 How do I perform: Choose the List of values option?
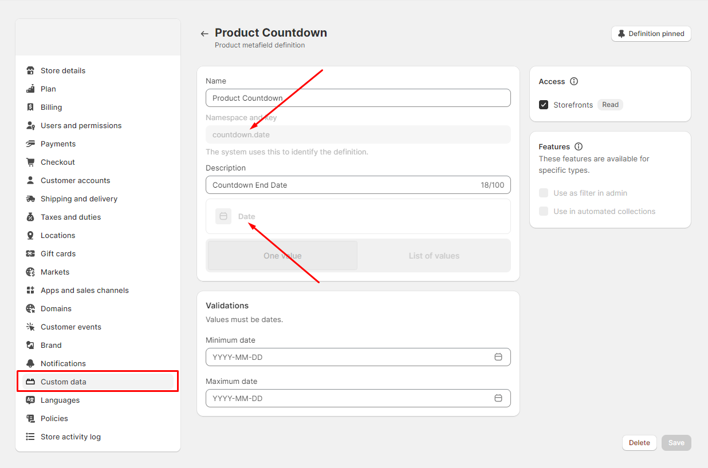point(434,256)
